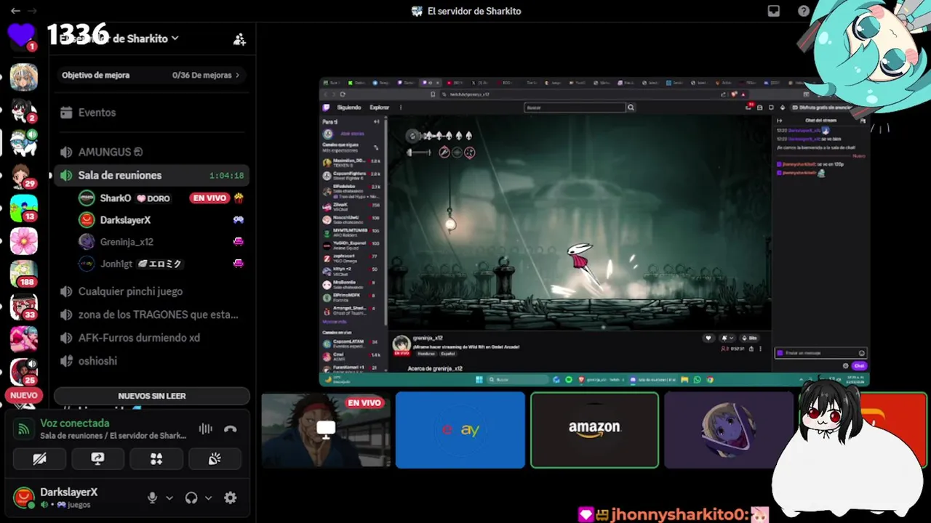931x523 pixels.
Task: Open the oshioshi stage channel
Action: pyautogui.click(x=151, y=361)
